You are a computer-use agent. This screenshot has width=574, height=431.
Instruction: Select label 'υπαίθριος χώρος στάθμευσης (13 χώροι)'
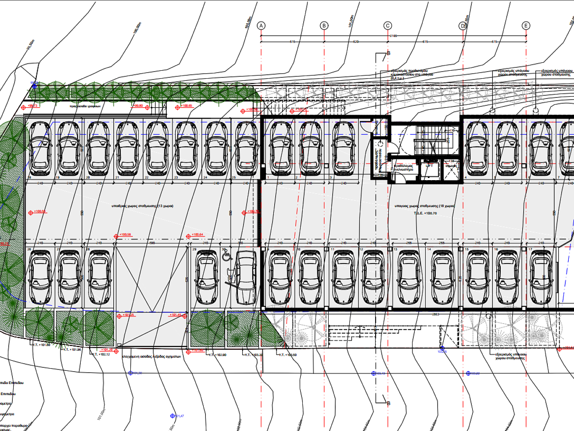(142, 206)
